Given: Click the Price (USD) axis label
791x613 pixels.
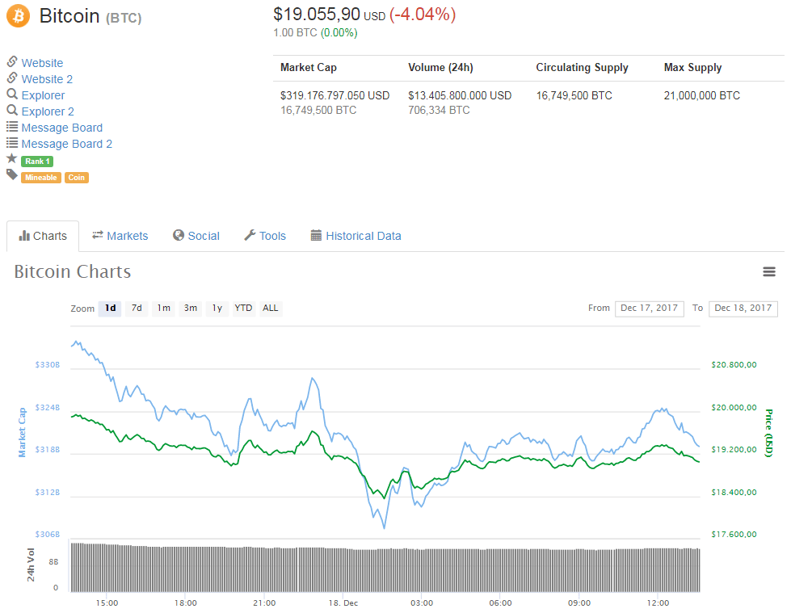Looking at the screenshot, I should (x=769, y=433).
